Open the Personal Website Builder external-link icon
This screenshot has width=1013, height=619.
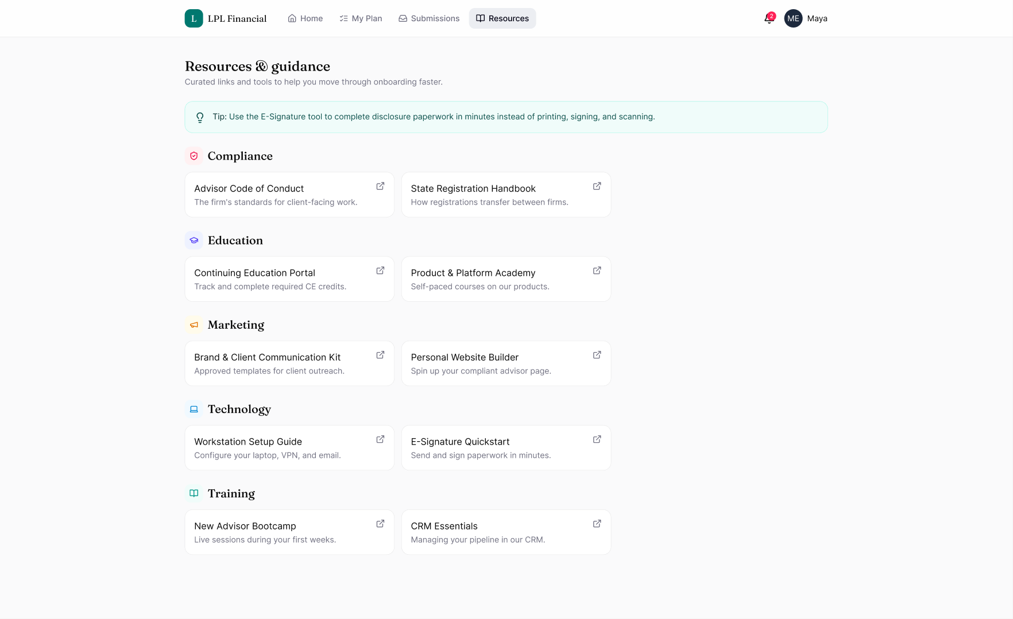click(597, 355)
